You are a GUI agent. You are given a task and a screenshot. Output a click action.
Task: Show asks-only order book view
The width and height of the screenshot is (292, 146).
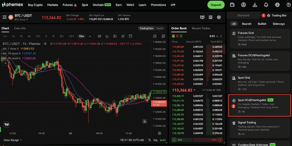[178, 35]
